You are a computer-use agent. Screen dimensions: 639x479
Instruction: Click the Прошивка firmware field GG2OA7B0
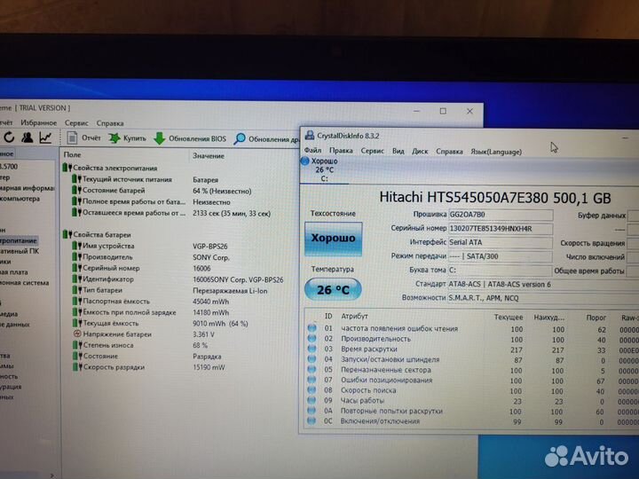point(501,215)
